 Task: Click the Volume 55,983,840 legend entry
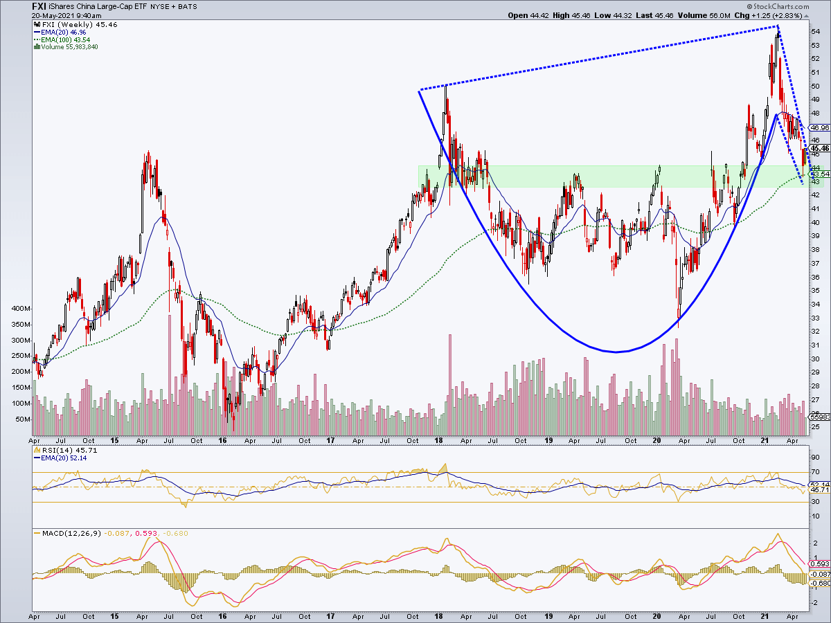pyautogui.click(x=70, y=47)
